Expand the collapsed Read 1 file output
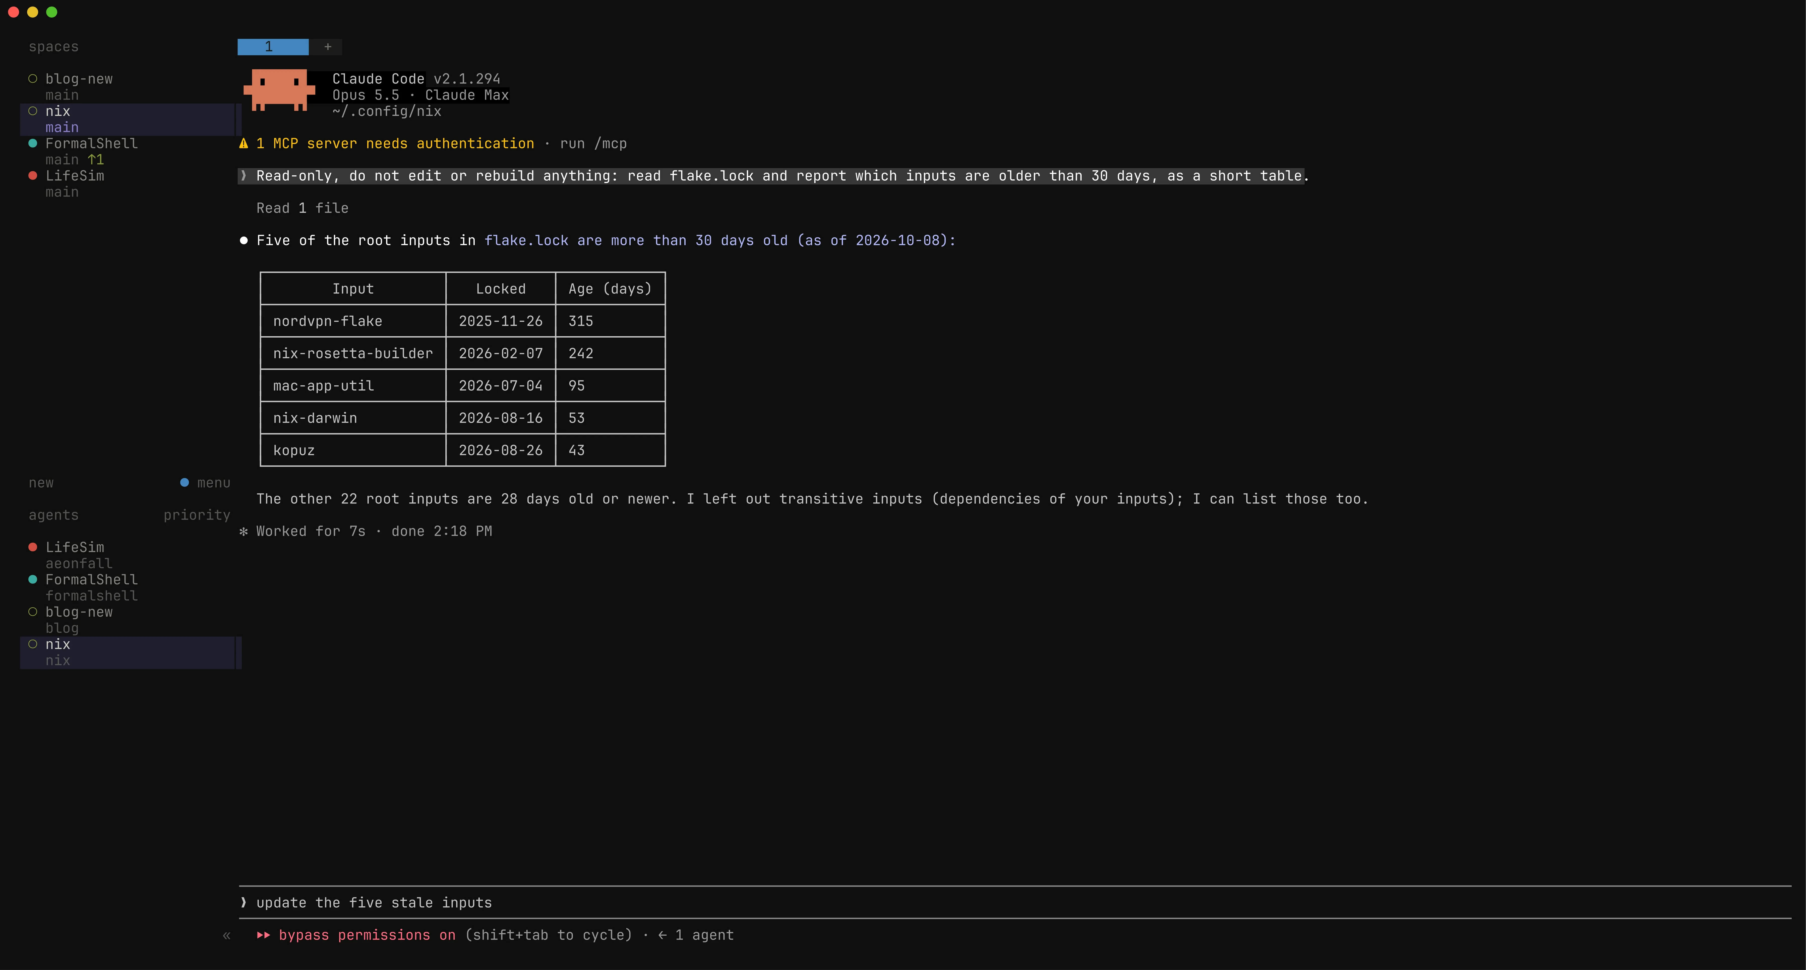Image resolution: width=1806 pixels, height=970 pixels. tap(302, 208)
